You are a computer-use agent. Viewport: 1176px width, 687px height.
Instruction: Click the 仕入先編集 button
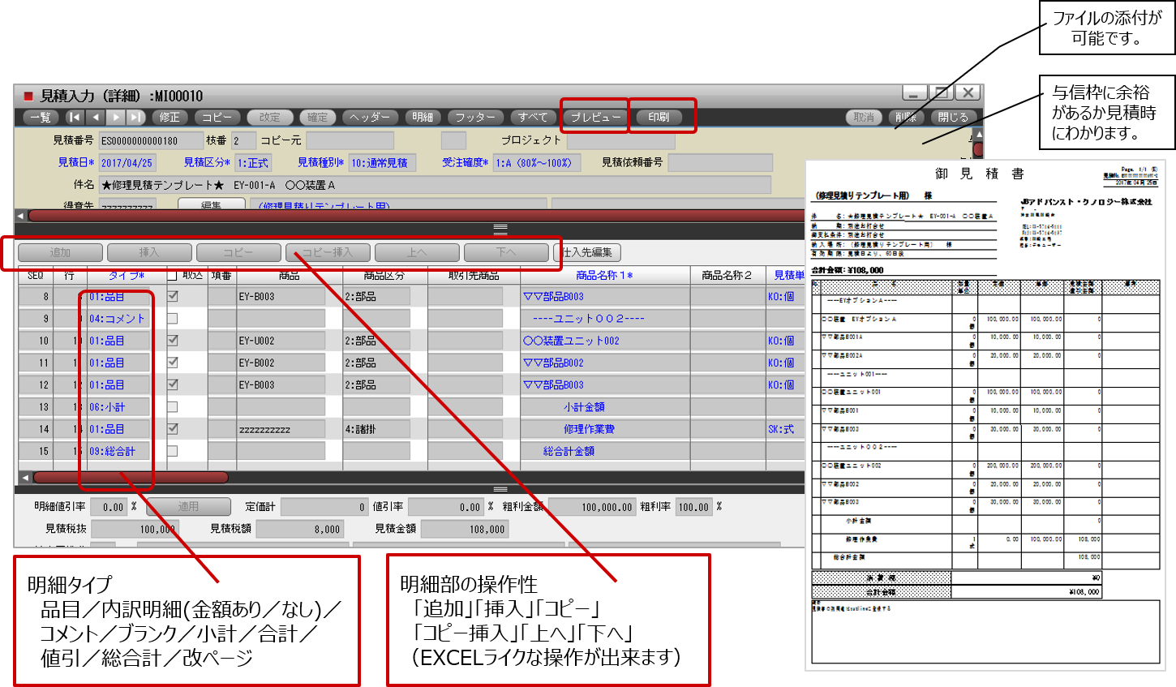[587, 253]
